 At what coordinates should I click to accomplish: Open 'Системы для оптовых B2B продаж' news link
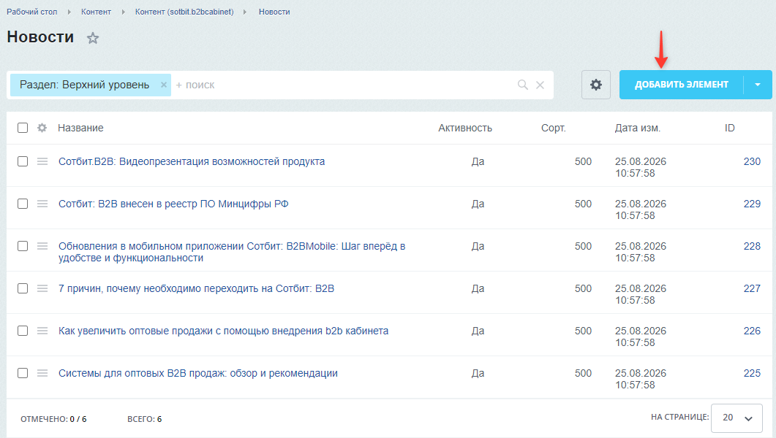coord(198,373)
